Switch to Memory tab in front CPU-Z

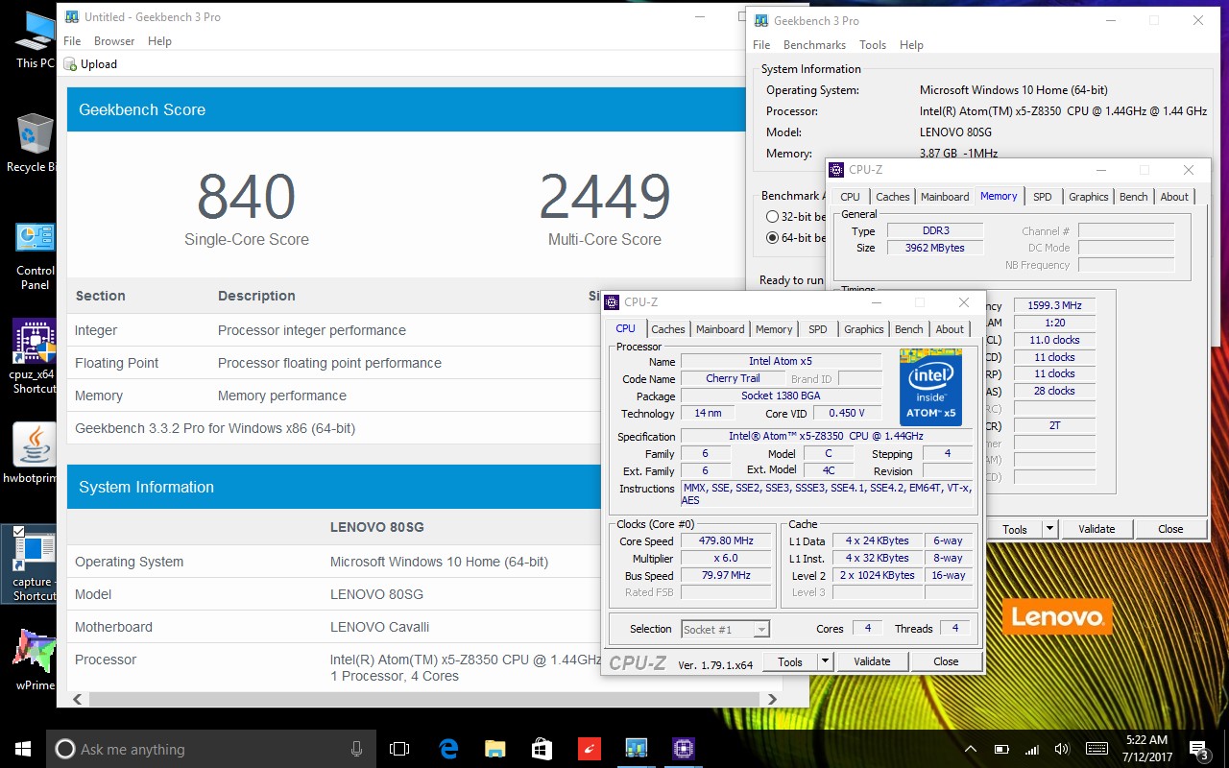(774, 329)
